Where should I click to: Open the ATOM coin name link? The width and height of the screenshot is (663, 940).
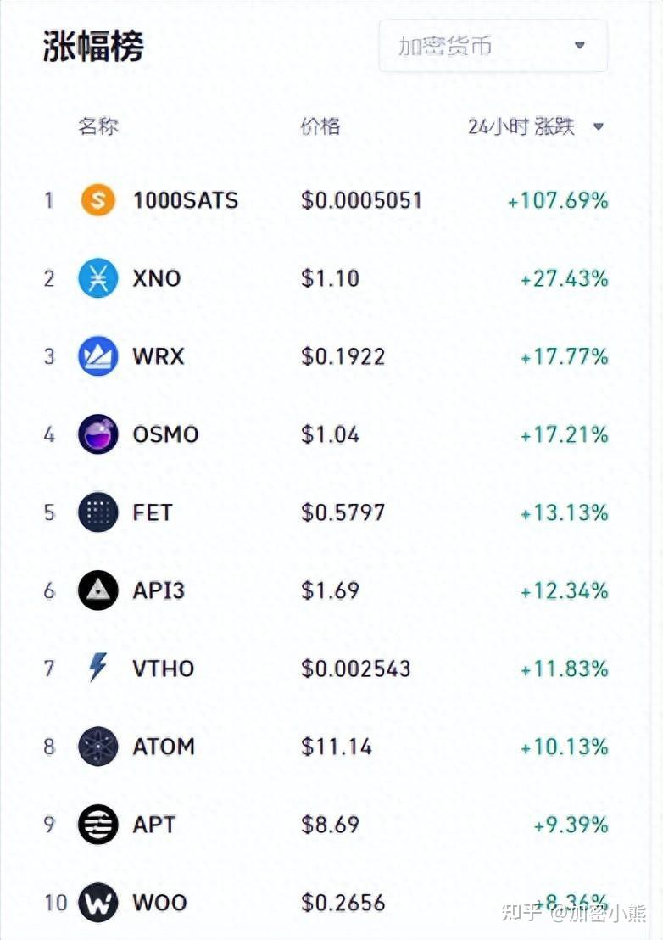coord(164,747)
